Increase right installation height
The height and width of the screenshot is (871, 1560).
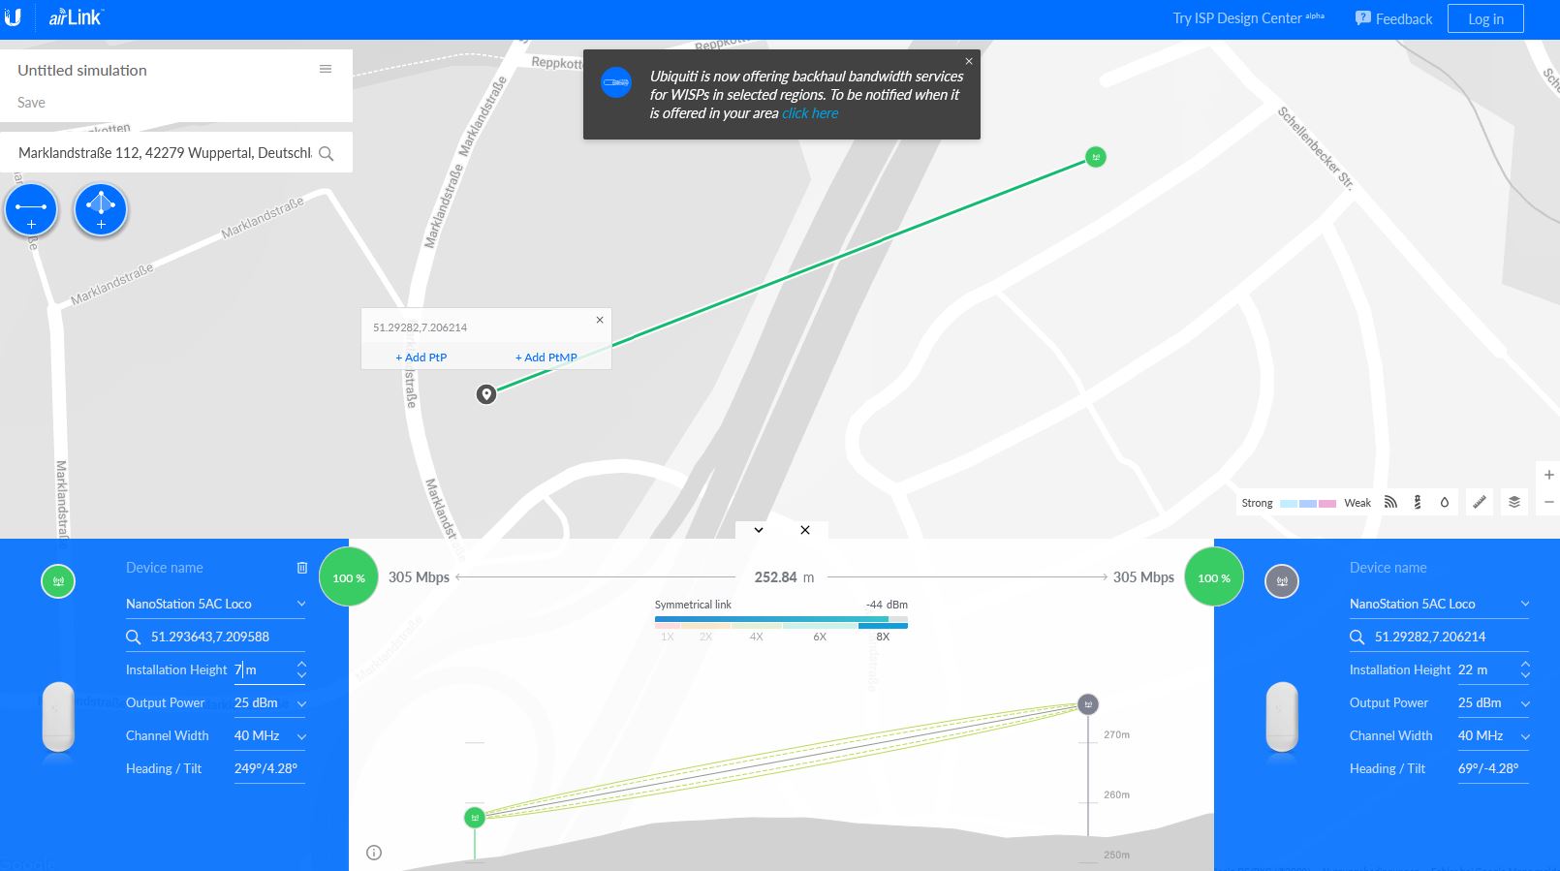click(1525, 665)
